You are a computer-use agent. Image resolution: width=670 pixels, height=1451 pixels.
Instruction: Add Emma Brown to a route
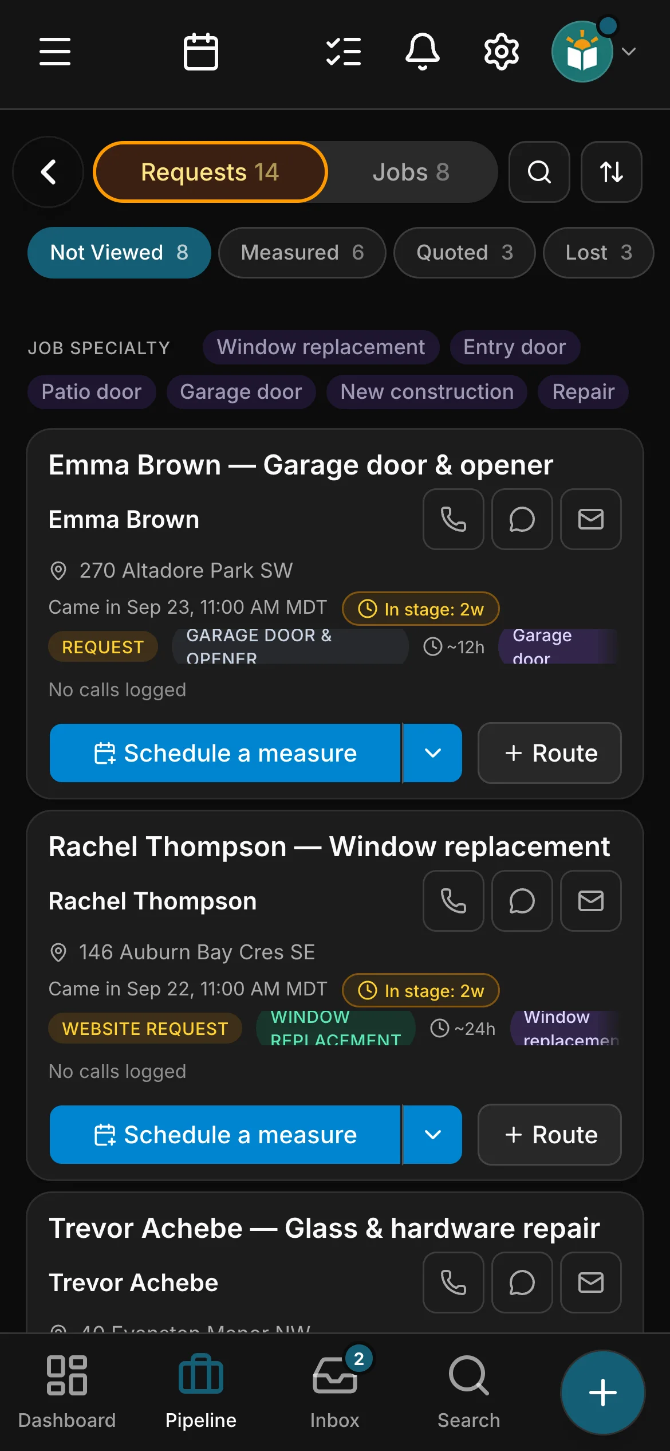pyautogui.click(x=550, y=753)
